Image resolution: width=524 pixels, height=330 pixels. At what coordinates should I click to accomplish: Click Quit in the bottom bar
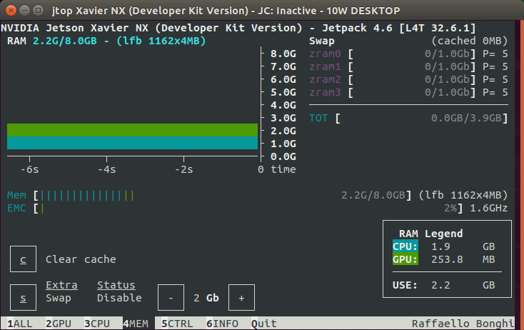click(264, 324)
